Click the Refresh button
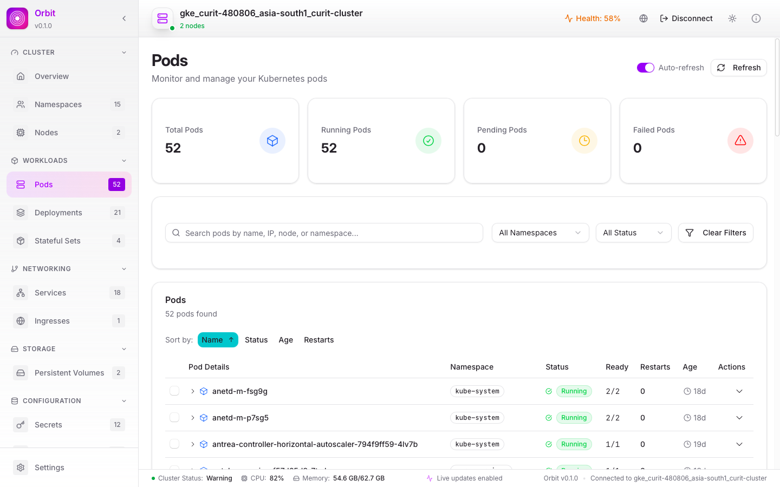 739,68
